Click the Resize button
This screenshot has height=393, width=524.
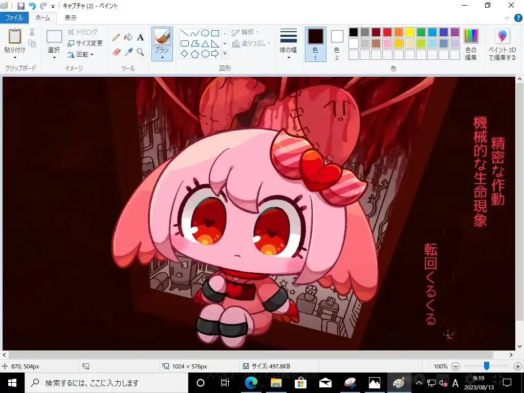click(x=85, y=43)
